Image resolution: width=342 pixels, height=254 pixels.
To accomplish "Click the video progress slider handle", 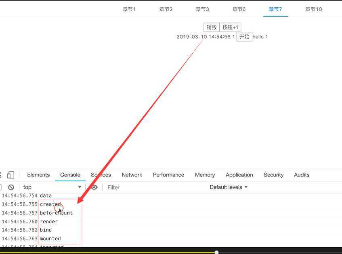I will coord(216,252).
